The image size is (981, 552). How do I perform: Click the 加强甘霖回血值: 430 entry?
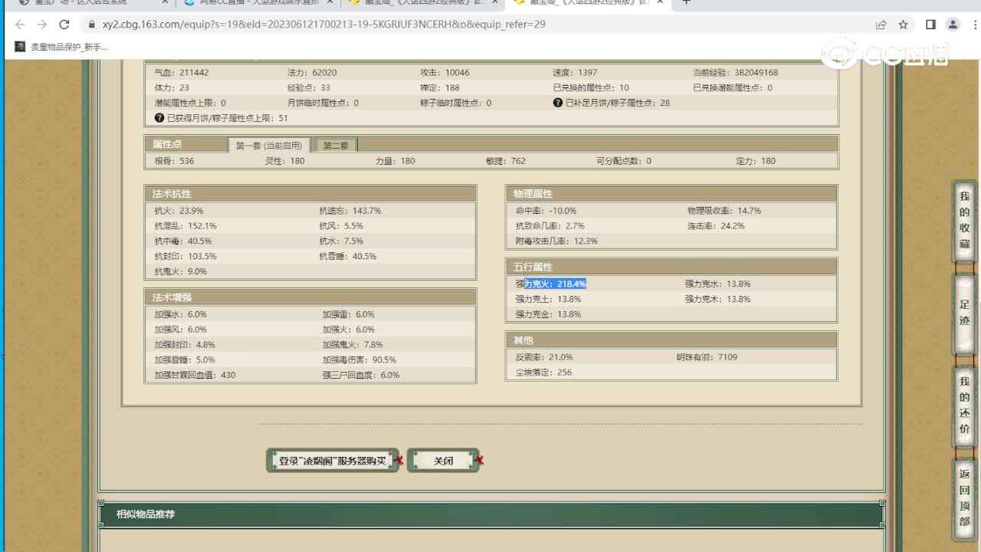point(195,375)
